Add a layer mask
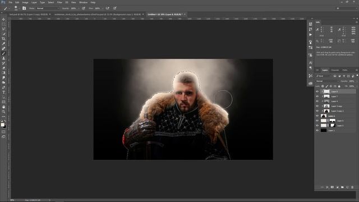The height and width of the screenshot is (202, 359). pyautogui.click(x=332, y=187)
